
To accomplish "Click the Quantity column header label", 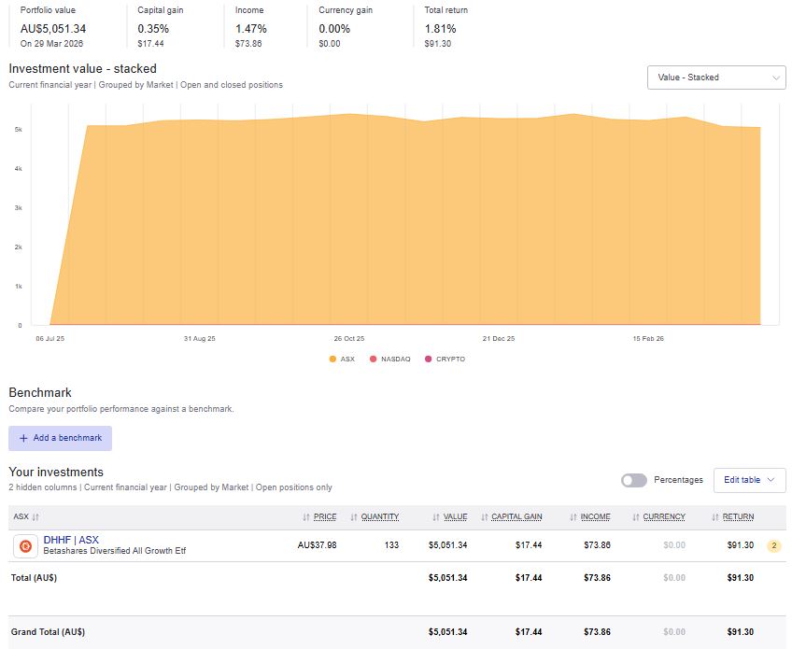I will click(x=380, y=517).
